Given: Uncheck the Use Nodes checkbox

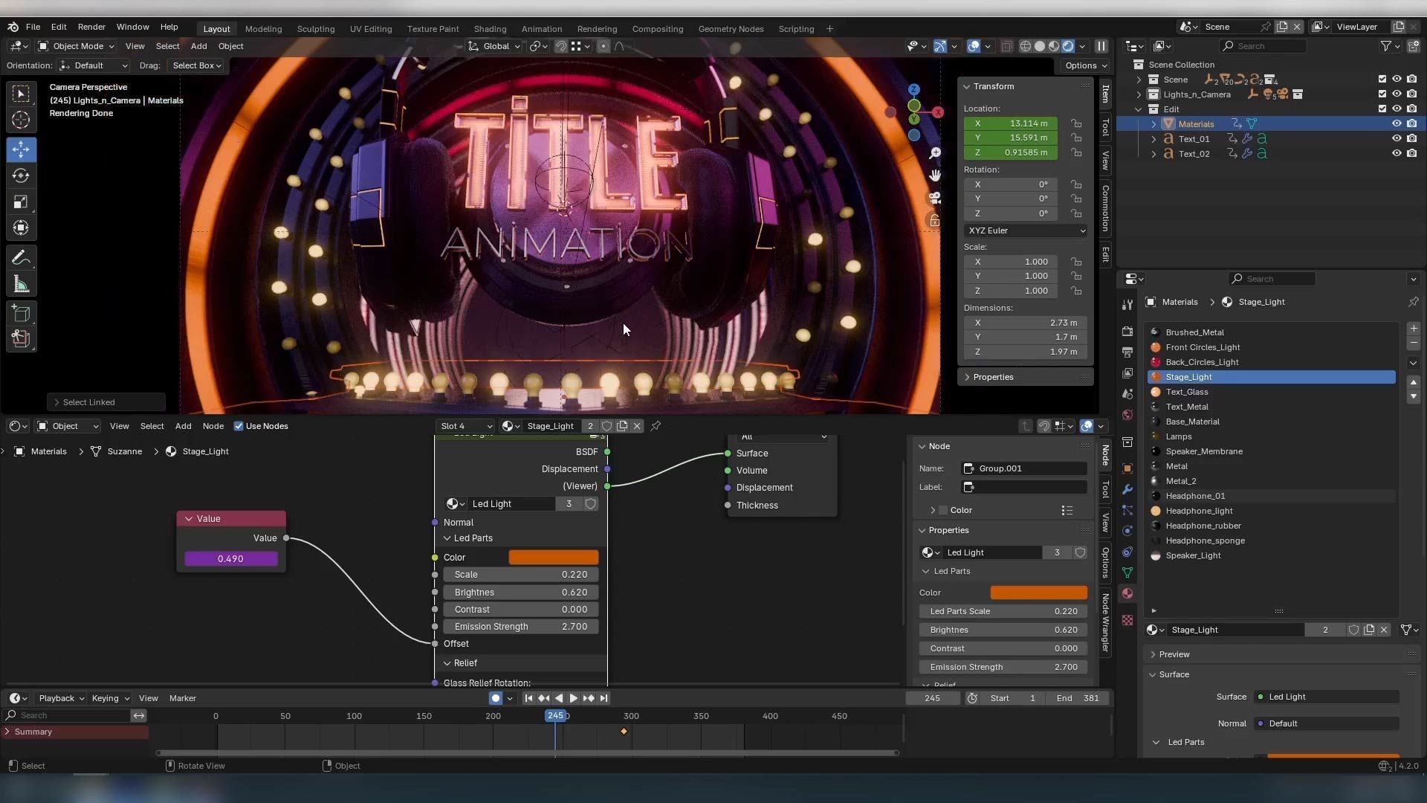Looking at the screenshot, I should tap(239, 426).
